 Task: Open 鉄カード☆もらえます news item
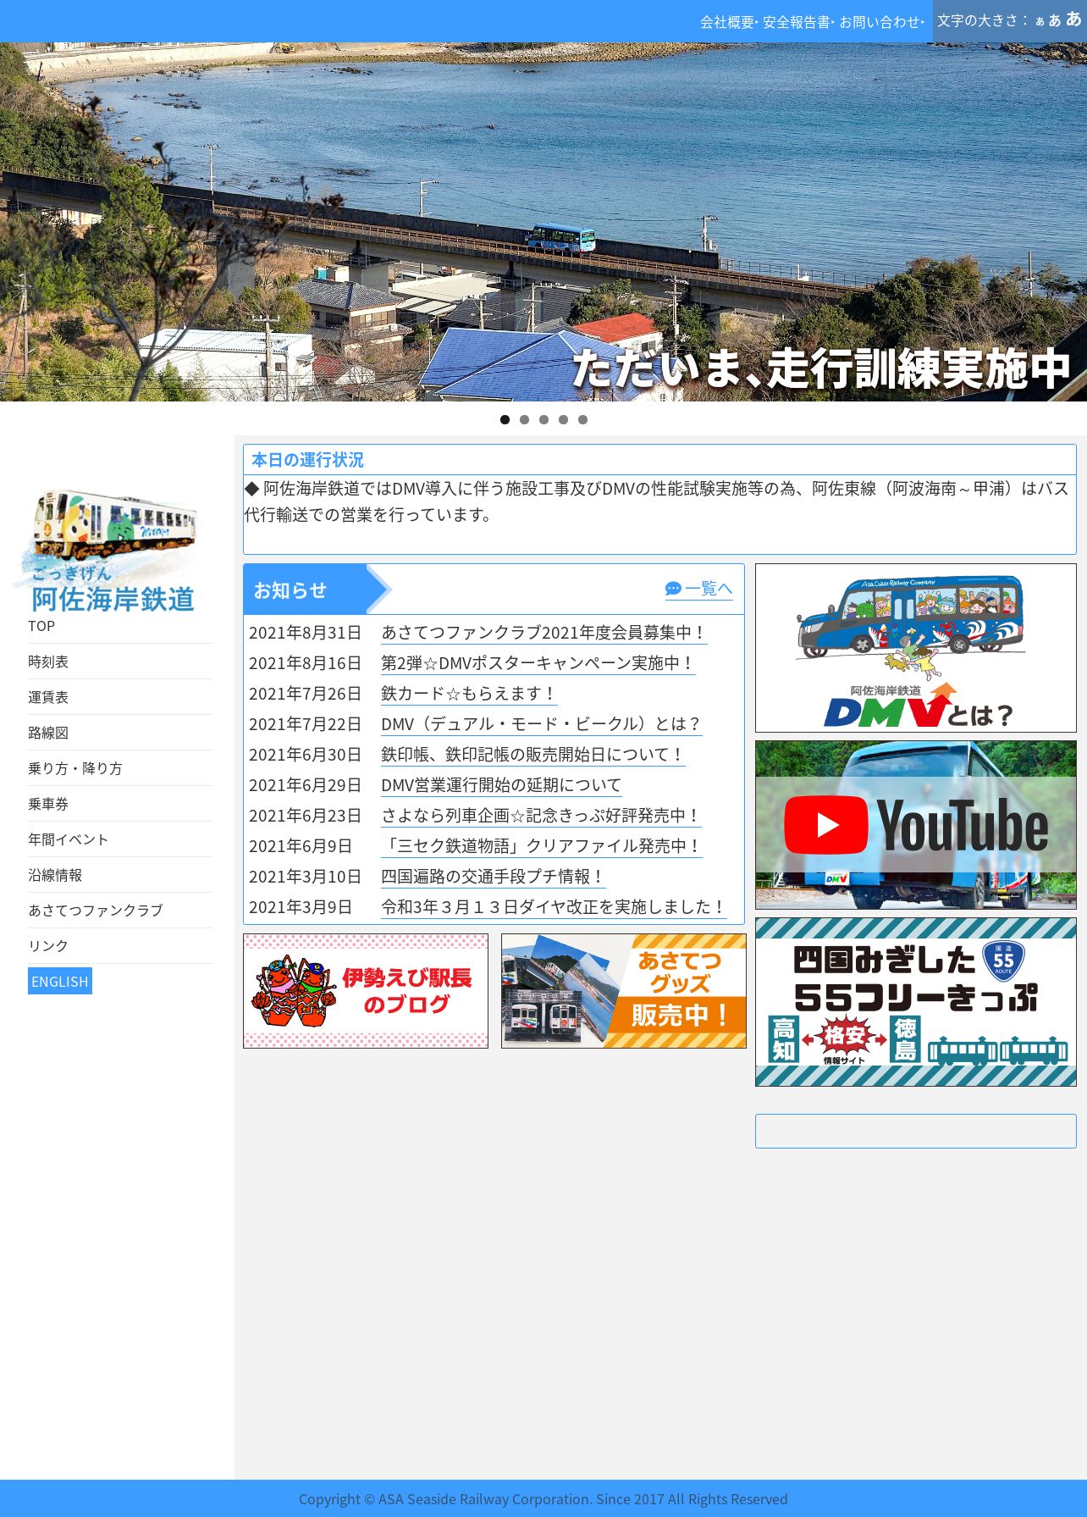click(468, 694)
